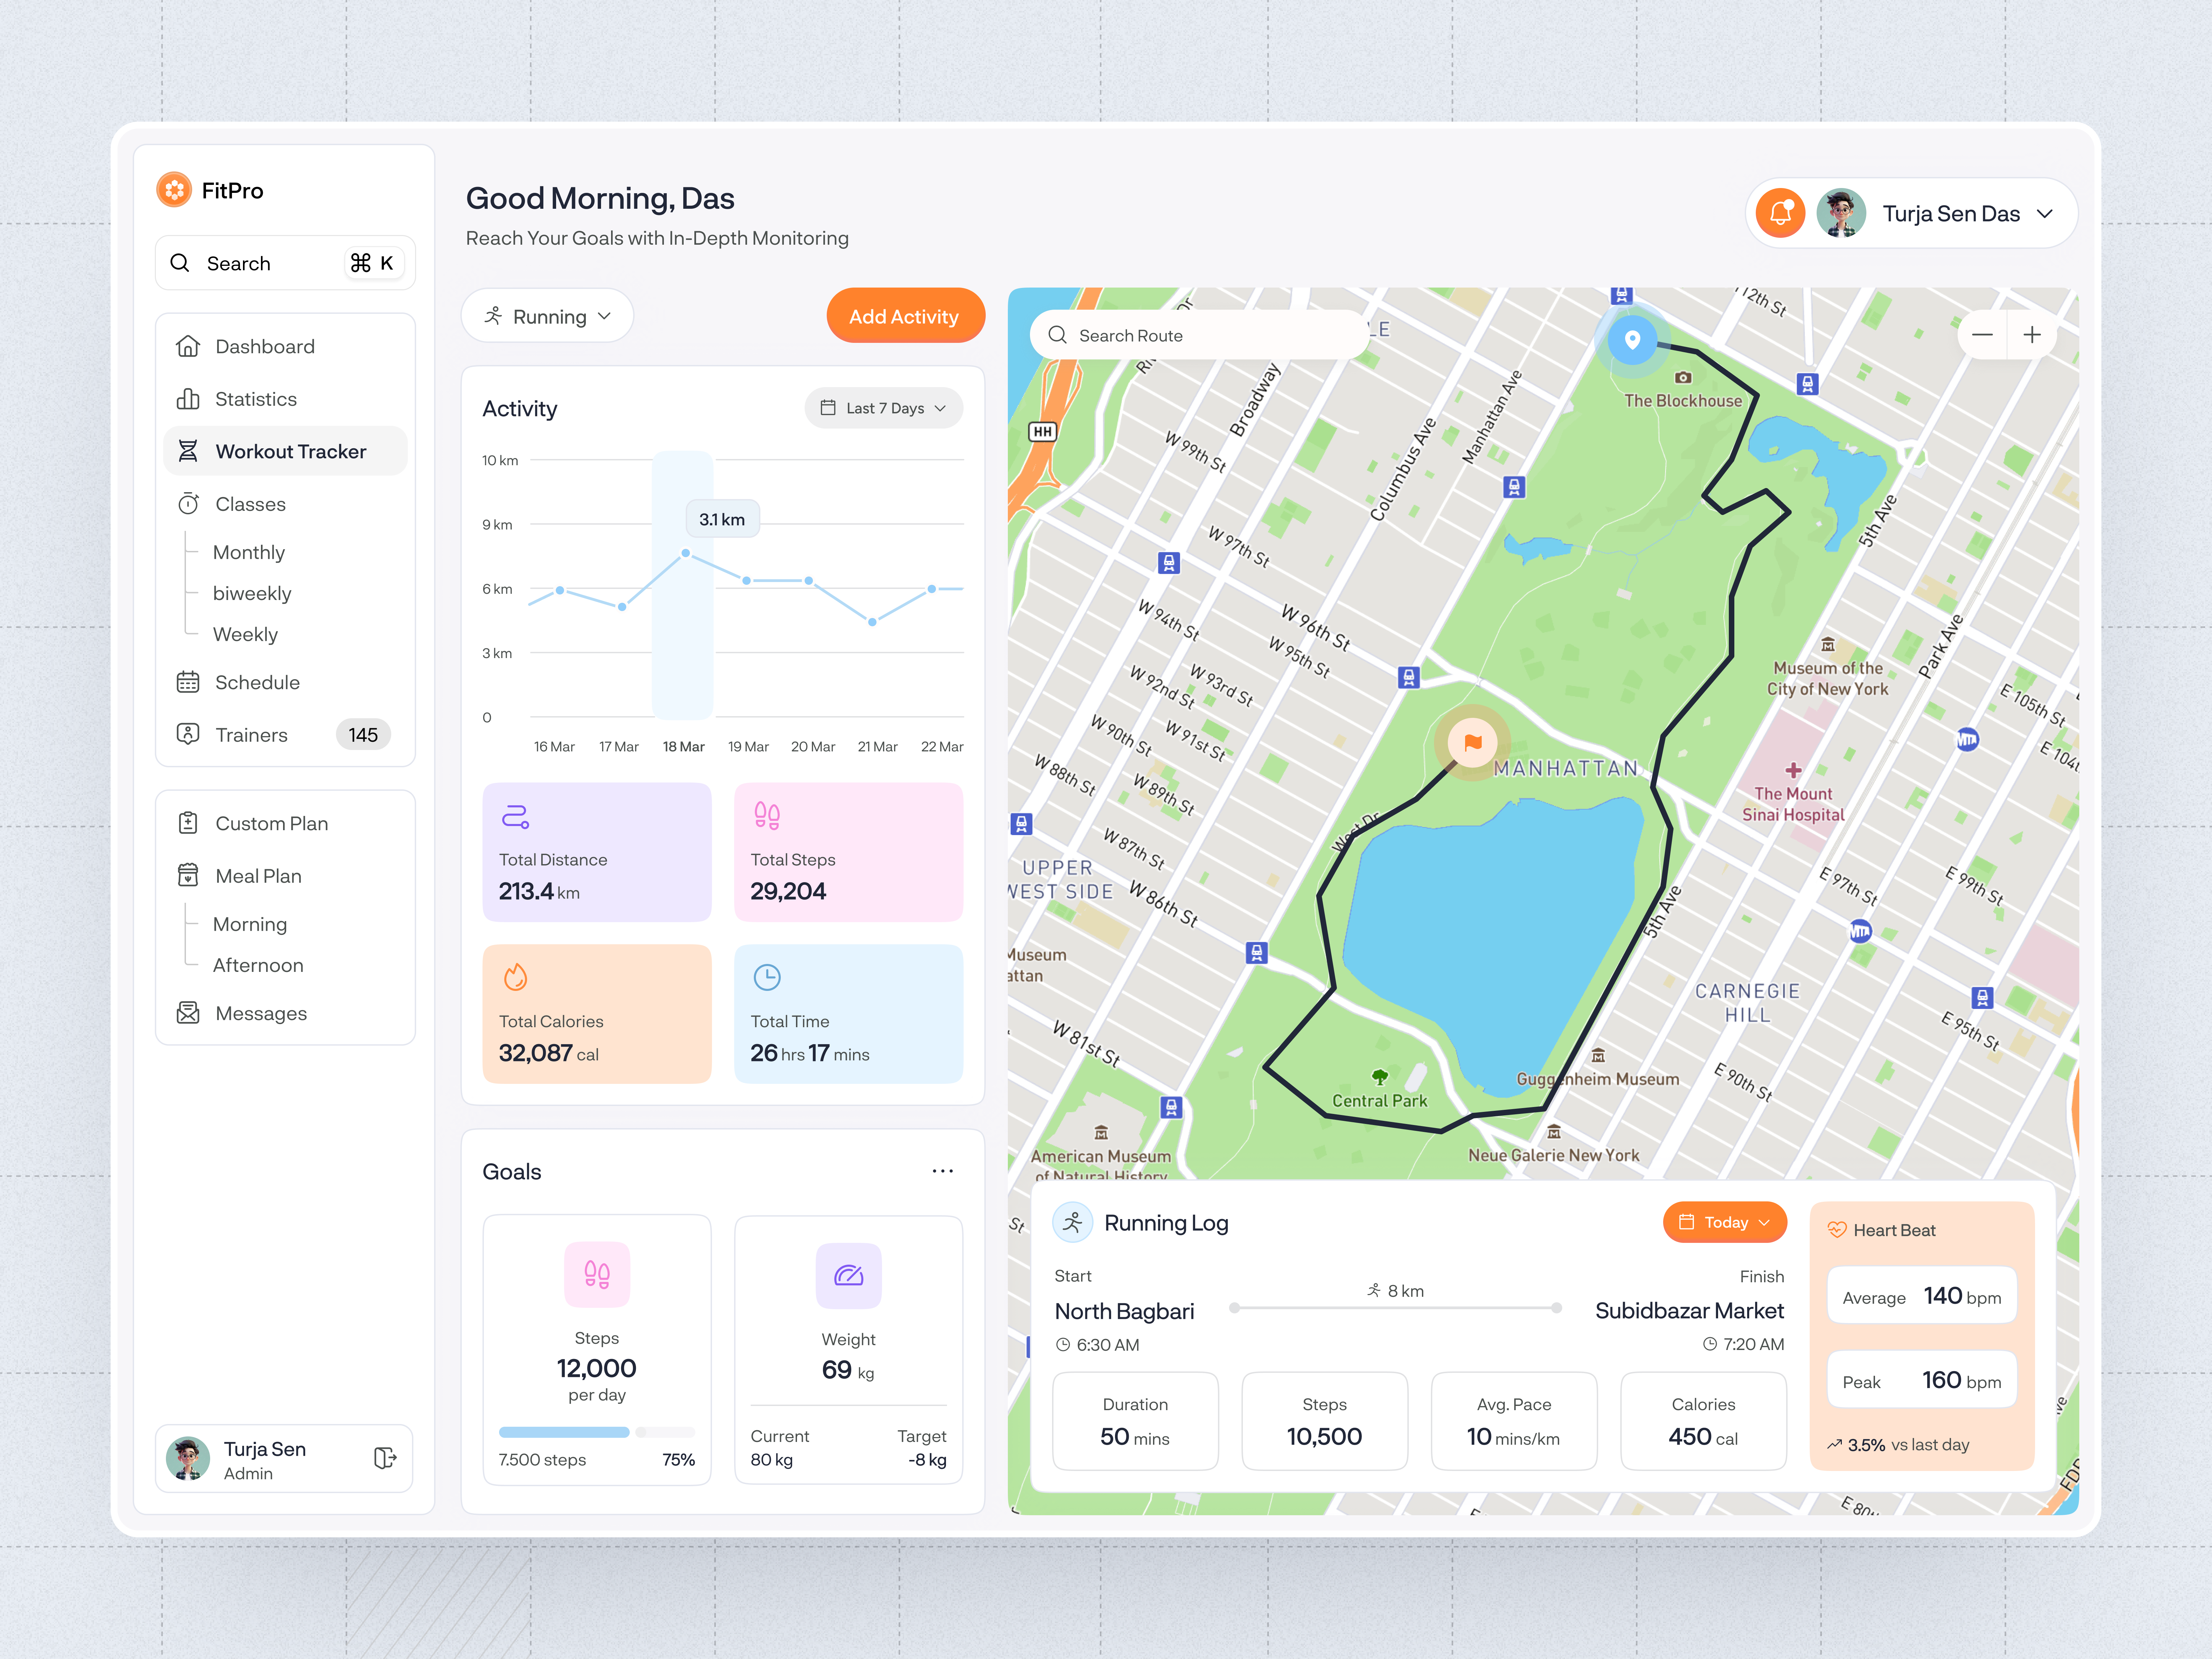Open the notification bell
The height and width of the screenshot is (1659, 2212).
point(1780,213)
